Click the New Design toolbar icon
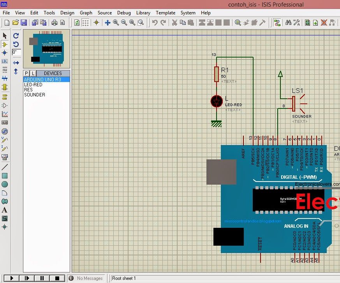340x283 pixels. (7, 23)
